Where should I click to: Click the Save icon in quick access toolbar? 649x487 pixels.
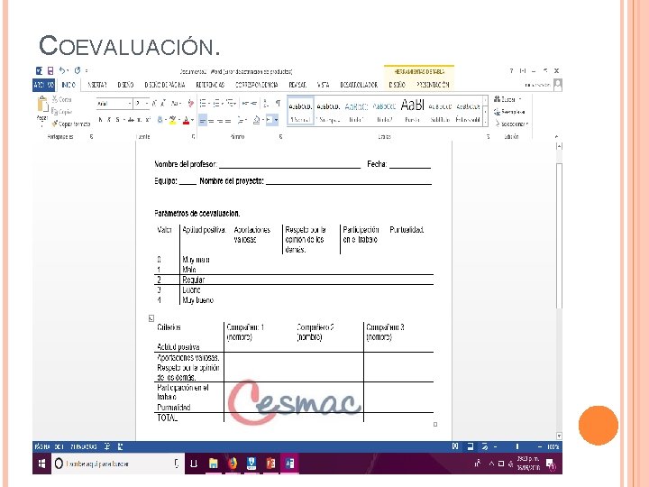50,71
